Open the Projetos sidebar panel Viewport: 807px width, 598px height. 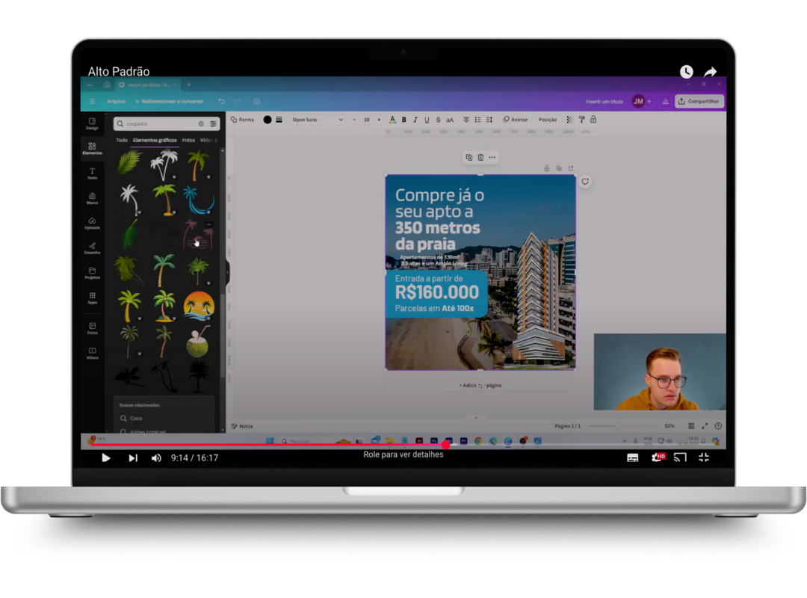pyautogui.click(x=92, y=273)
